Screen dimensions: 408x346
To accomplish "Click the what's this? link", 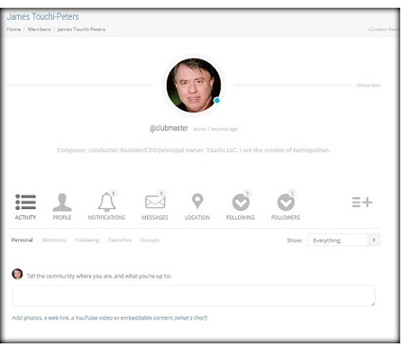I will point(191,318).
